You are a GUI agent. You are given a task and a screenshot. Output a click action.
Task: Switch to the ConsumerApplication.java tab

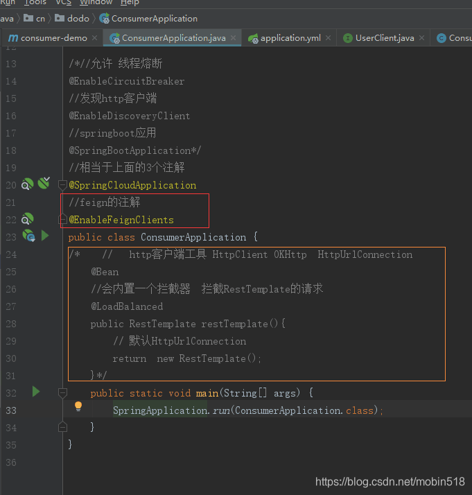coord(174,38)
